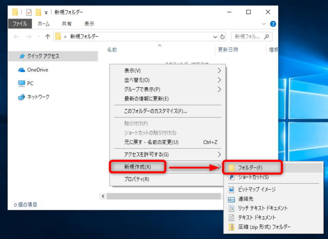Open the Customize Quick Access Toolbar dropdown arrow
The height and width of the screenshot is (239, 328).
(x=46, y=13)
